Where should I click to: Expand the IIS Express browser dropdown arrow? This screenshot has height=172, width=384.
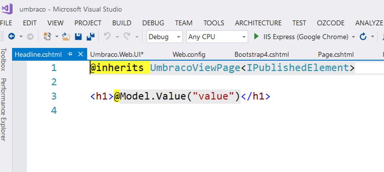coord(353,37)
